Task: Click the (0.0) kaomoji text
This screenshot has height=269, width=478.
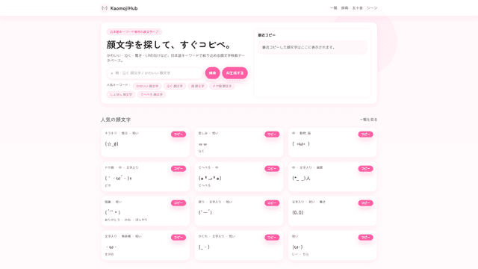Action: (x=298, y=212)
